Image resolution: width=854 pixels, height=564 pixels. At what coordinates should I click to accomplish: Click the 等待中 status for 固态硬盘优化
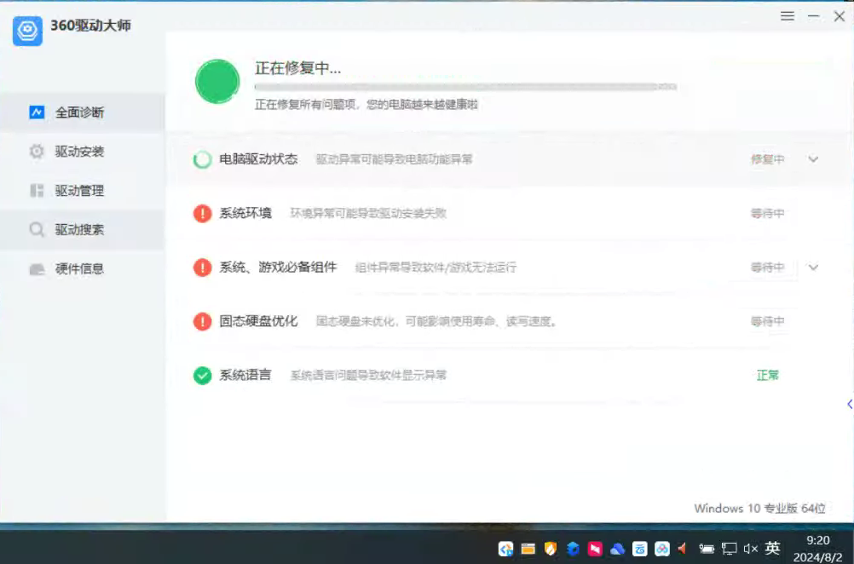[x=767, y=321]
